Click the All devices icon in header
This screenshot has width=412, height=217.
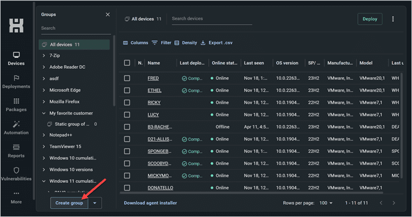click(127, 19)
